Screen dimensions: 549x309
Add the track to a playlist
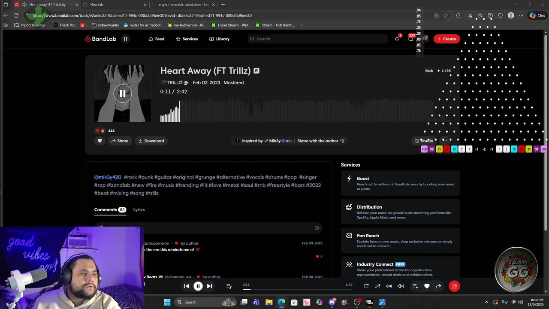point(415,286)
